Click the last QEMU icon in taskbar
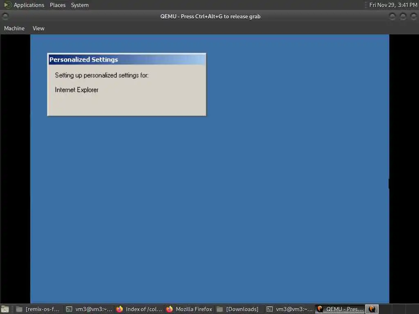The image size is (419, 314). [372, 309]
